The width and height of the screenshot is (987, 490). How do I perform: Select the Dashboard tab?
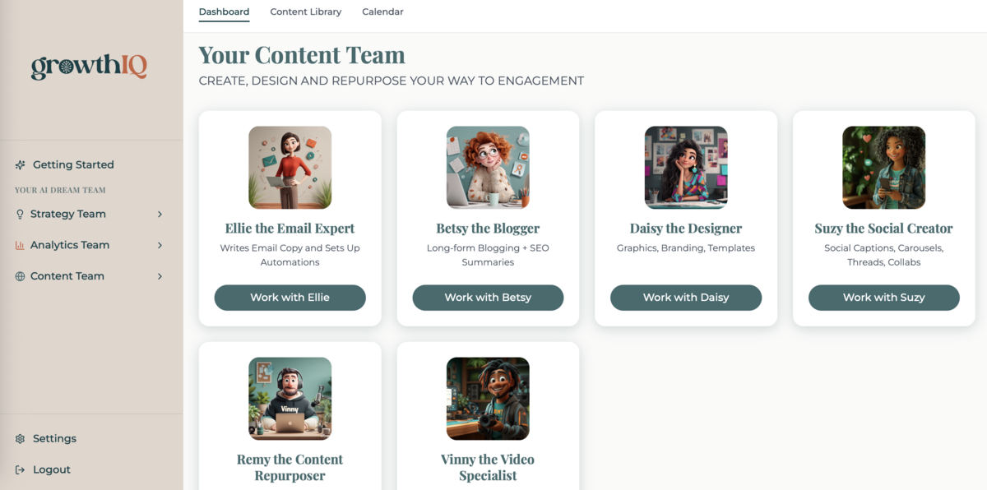(224, 12)
